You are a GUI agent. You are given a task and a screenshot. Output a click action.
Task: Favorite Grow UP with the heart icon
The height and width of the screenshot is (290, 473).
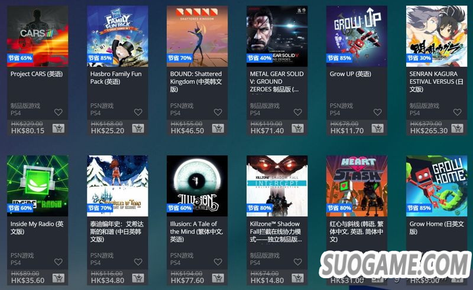coord(377,112)
